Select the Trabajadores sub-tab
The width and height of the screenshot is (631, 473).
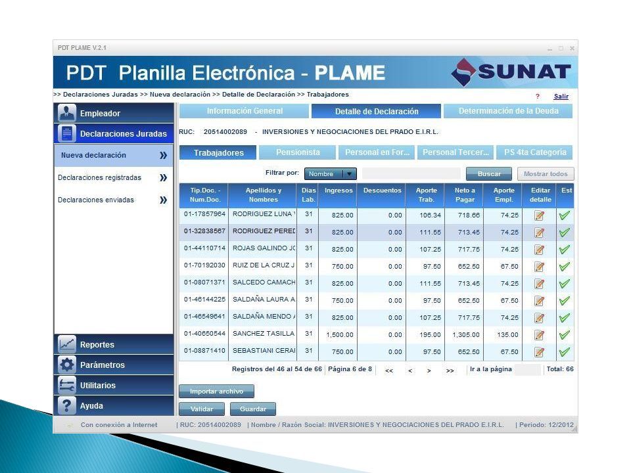click(x=218, y=152)
